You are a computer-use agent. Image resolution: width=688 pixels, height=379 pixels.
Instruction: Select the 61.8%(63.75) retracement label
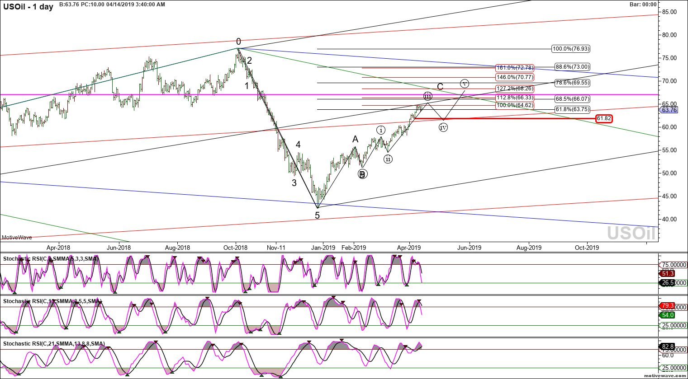pos(573,109)
